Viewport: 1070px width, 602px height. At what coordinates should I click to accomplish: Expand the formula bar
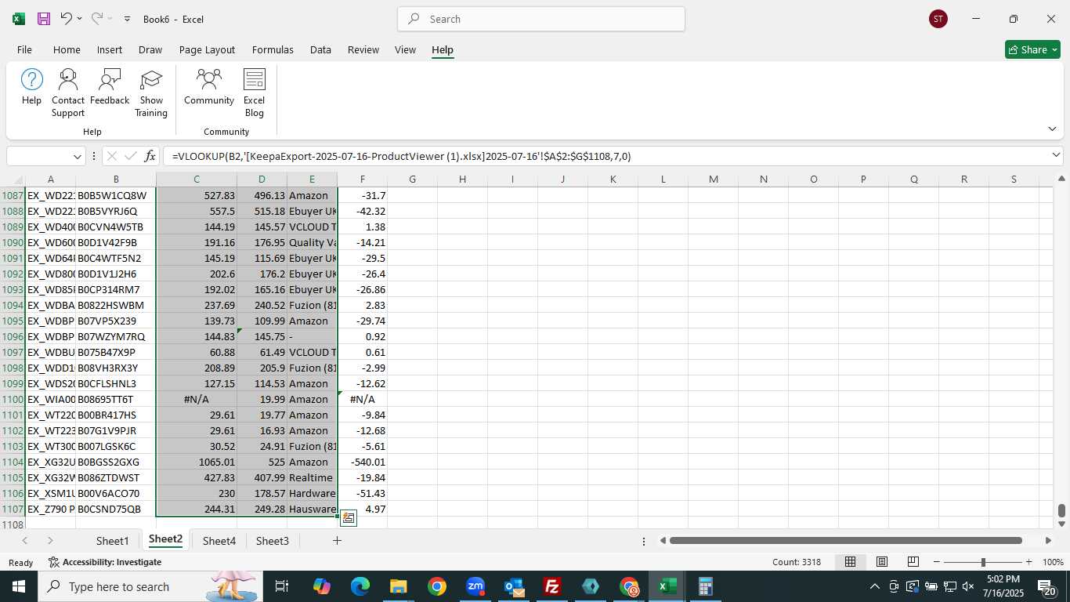1056,156
